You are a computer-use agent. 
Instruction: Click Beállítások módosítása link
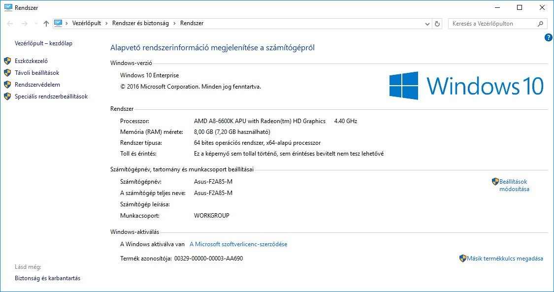pos(514,185)
